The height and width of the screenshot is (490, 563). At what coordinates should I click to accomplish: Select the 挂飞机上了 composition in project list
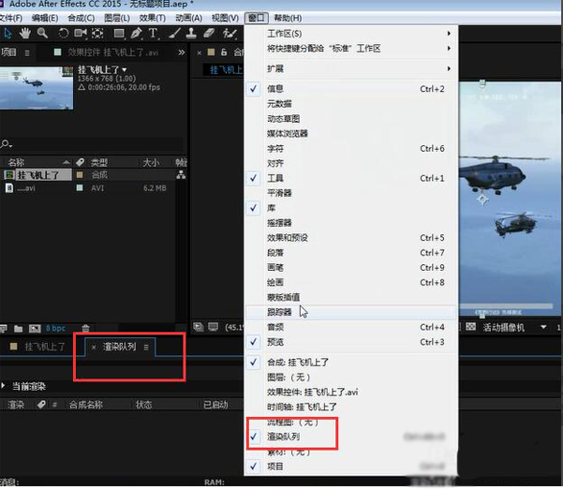pos(41,174)
